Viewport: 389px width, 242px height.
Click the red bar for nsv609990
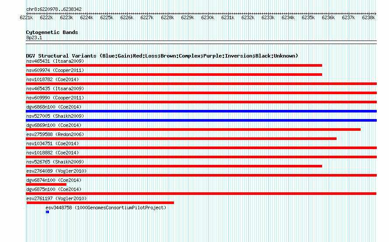(201, 102)
